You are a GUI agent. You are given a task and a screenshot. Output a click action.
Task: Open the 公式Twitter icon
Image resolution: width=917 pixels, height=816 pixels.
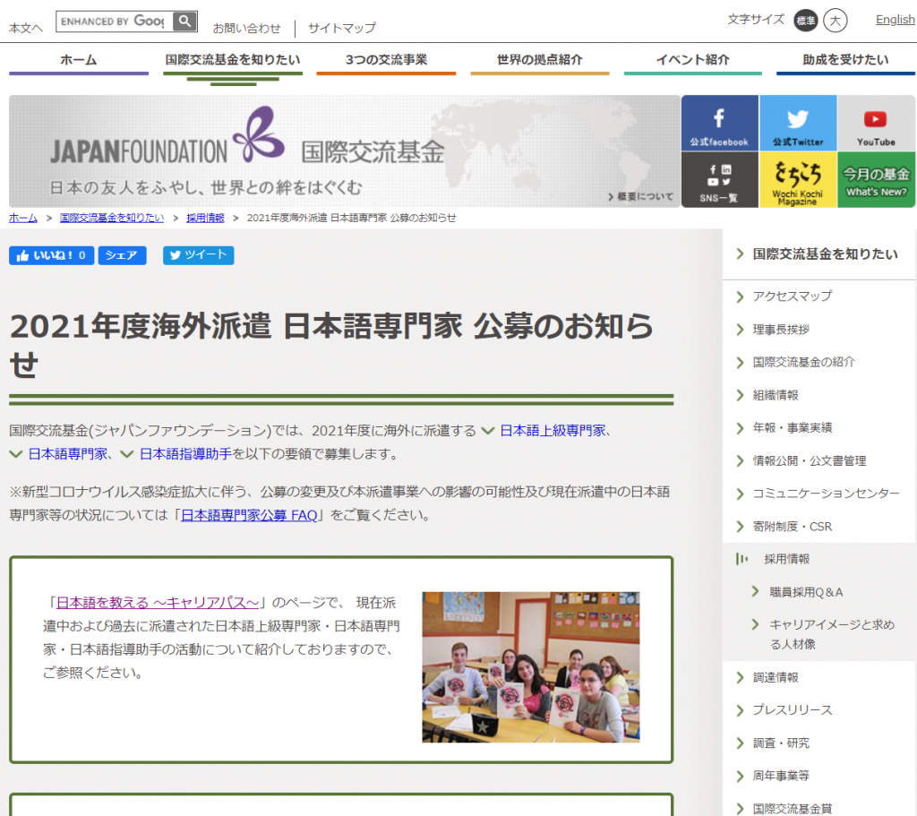797,122
